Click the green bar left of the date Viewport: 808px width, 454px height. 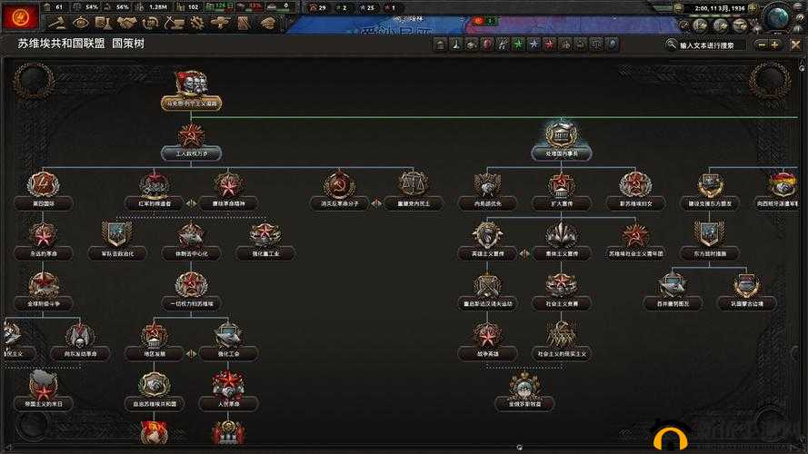[664, 8]
